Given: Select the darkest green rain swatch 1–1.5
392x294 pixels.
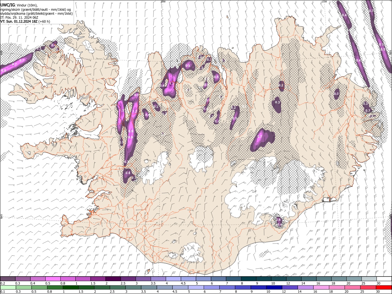Looking at the screenshot, I should click(x=70, y=287).
